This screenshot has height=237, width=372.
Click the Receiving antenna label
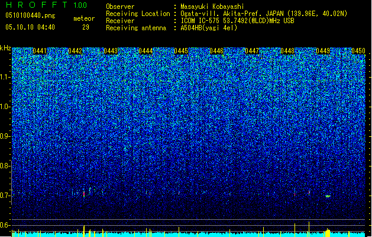coord(136,28)
